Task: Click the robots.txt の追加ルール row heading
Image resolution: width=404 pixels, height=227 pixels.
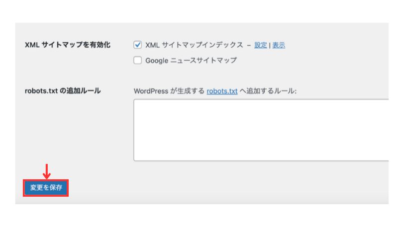Action: click(63, 91)
